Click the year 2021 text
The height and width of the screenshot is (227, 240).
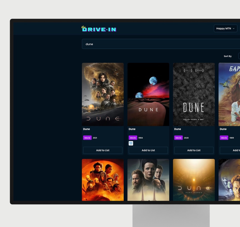pos(95,138)
